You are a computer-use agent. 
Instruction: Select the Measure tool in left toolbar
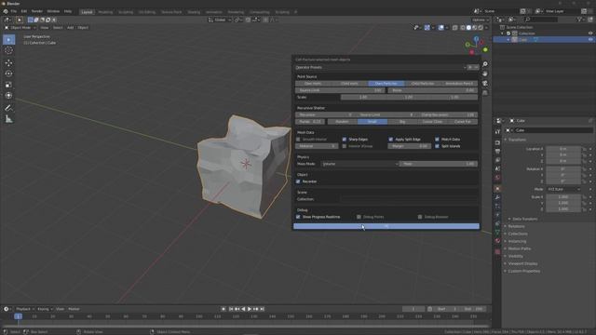coord(8,119)
